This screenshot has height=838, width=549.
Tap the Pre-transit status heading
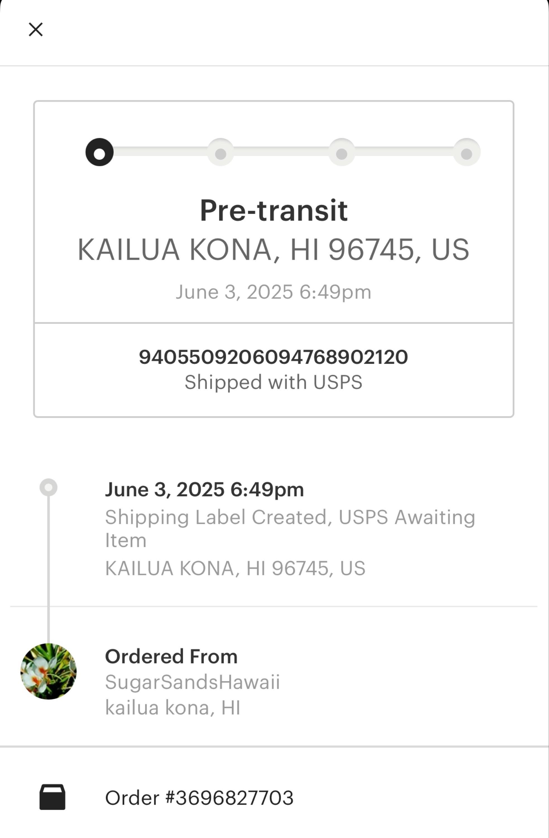tap(274, 211)
